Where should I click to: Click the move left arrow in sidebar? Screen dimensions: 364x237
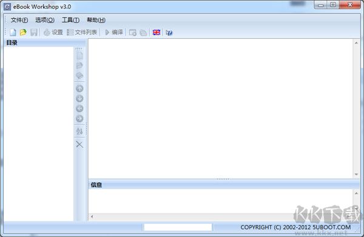tap(79, 108)
